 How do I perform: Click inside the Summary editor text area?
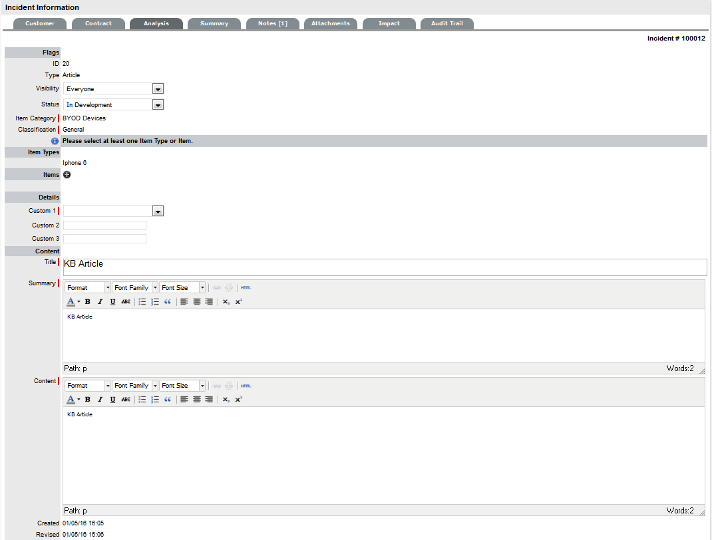pos(384,336)
